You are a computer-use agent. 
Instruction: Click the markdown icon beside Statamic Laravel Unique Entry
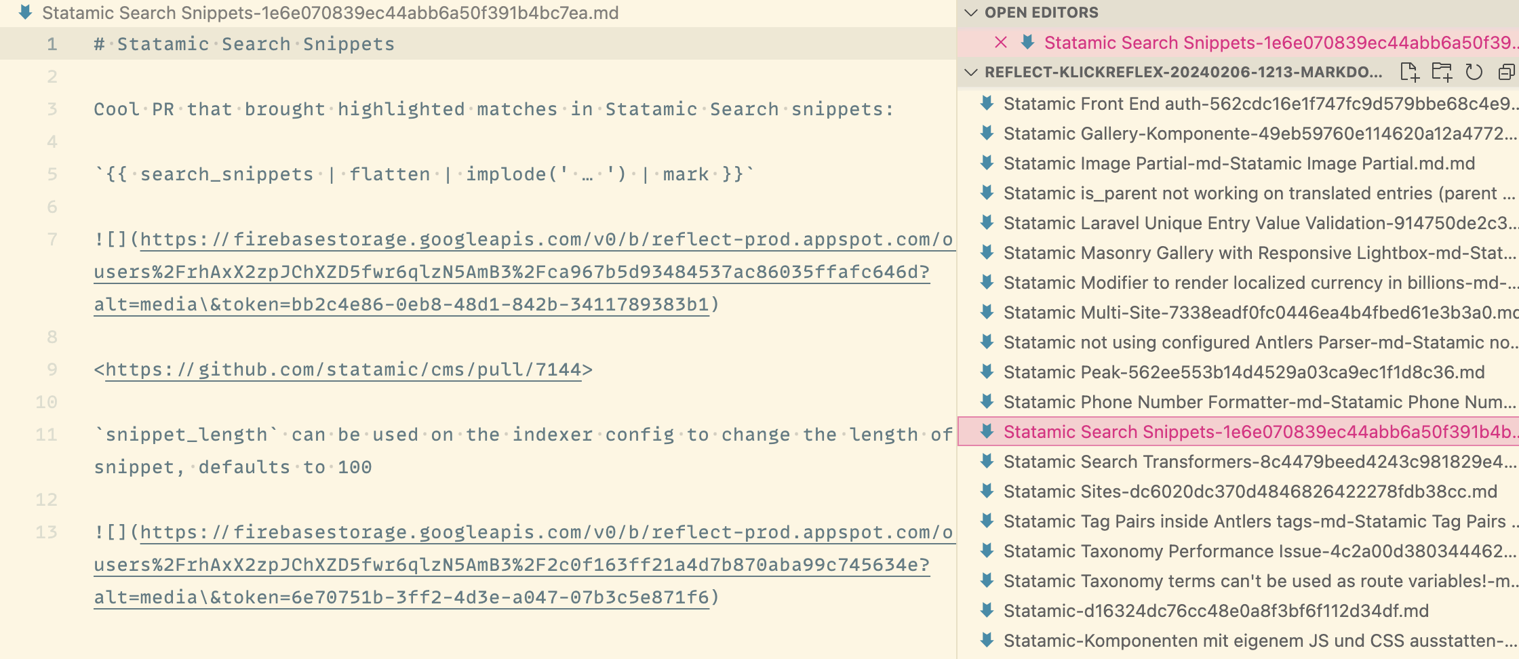[987, 222]
